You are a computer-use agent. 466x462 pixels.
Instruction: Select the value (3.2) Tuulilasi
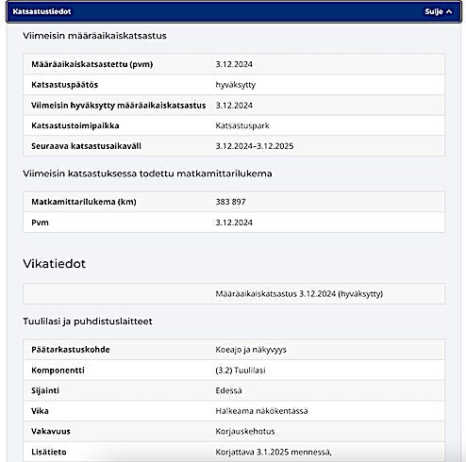coord(241,371)
